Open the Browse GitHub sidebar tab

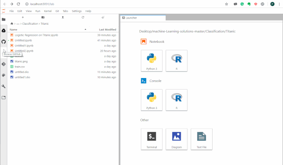tap(4, 42)
